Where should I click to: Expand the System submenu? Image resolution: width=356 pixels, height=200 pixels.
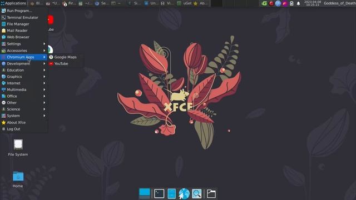pos(24,116)
